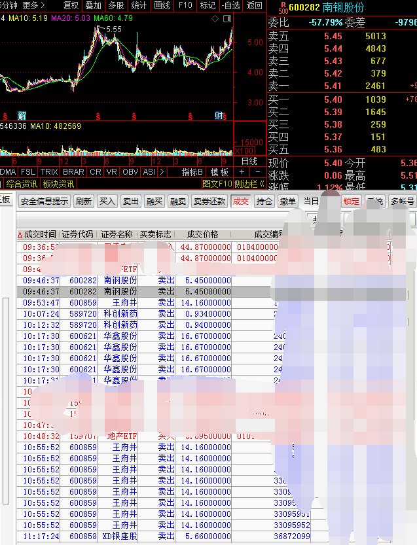Open the 指标B indicator set
This screenshot has width=417, height=545.
(x=192, y=172)
